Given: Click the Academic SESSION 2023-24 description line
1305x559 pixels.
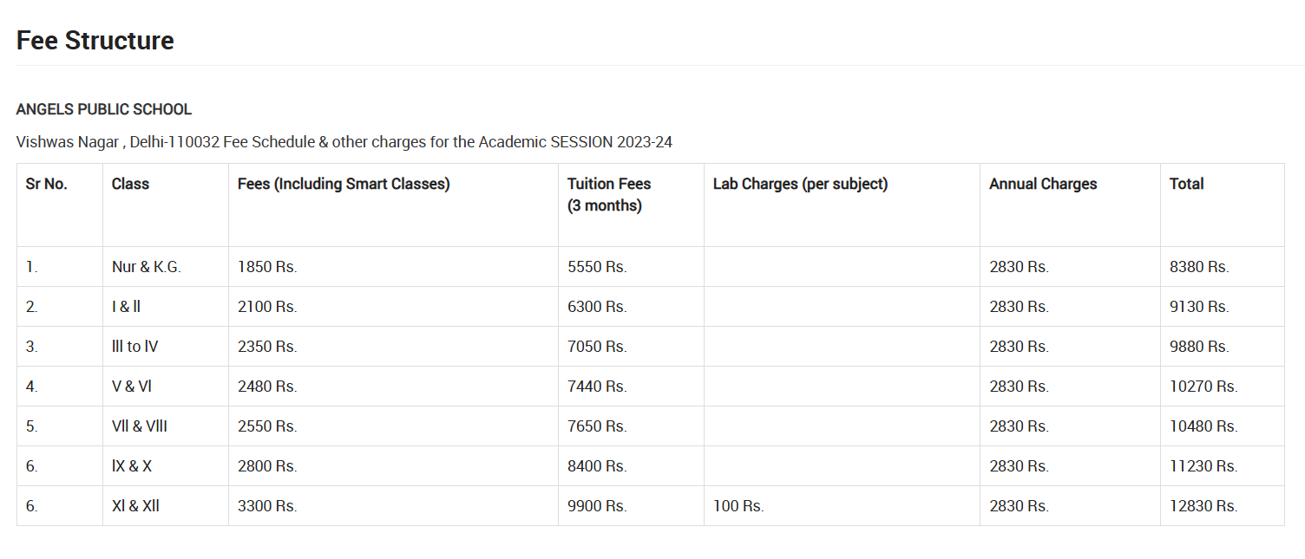Looking at the screenshot, I should (x=344, y=142).
